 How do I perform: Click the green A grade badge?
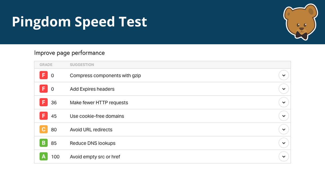pyautogui.click(x=44, y=156)
